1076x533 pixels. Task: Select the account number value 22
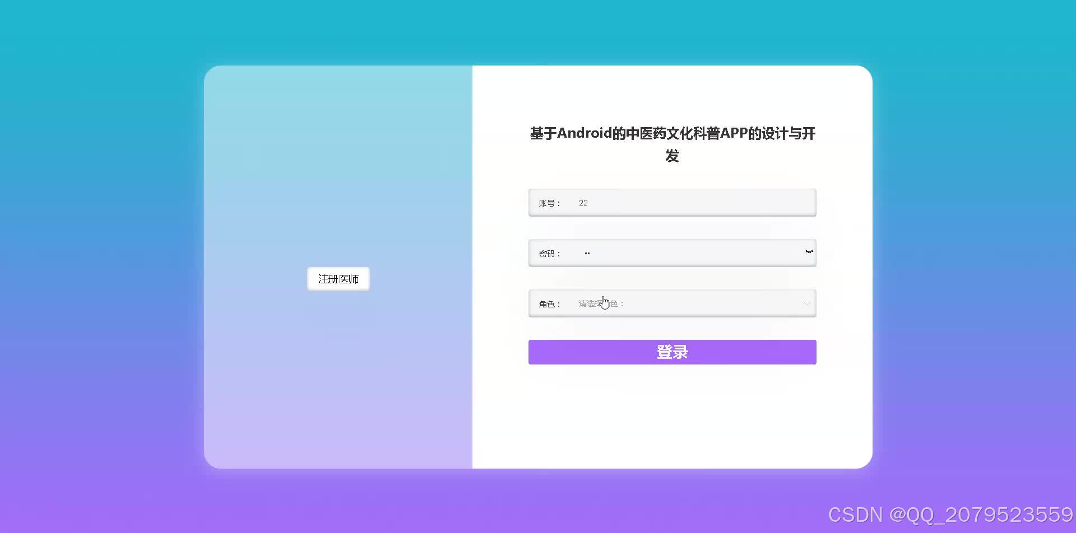pyautogui.click(x=583, y=202)
